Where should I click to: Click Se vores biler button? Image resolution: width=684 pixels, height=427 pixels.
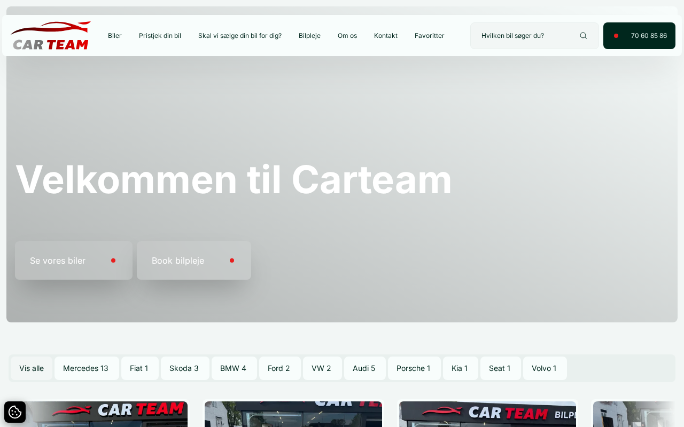(74, 260)
